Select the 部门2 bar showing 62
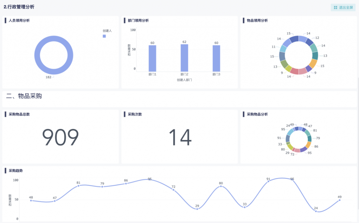 tap(184, 58)
